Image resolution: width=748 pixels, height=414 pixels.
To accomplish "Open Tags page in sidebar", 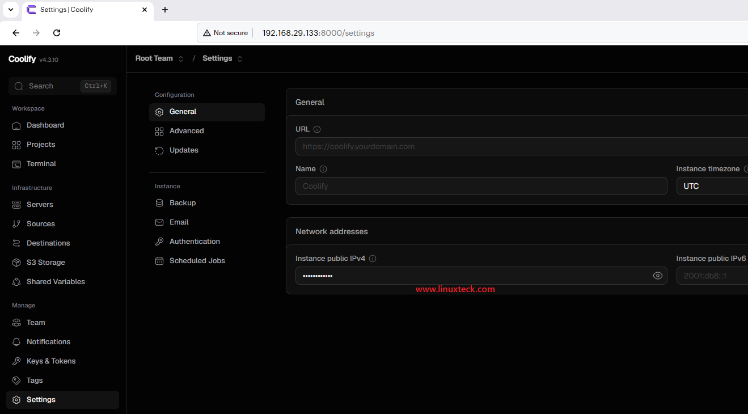I will (62, 381).
